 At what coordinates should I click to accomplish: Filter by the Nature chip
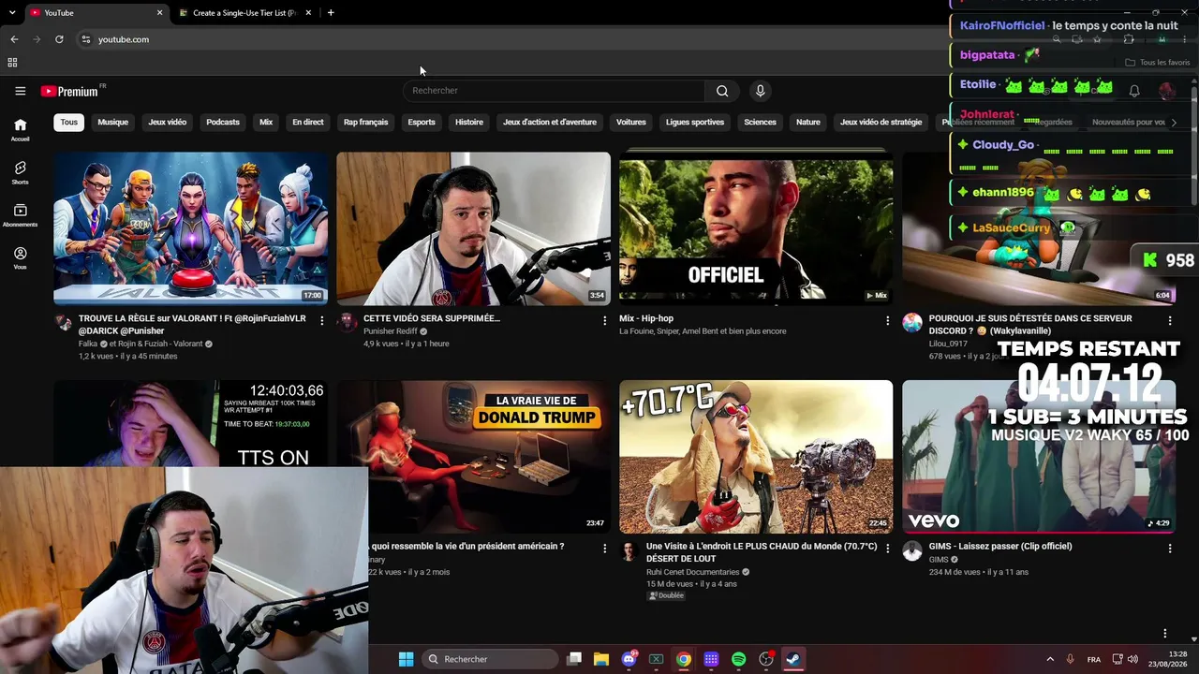807,123
